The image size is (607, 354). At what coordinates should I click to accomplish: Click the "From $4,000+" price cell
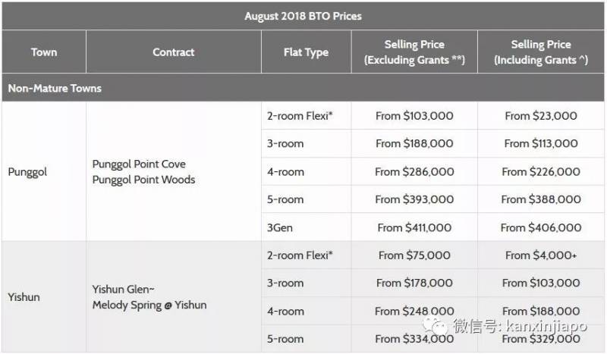coord(541,255)
